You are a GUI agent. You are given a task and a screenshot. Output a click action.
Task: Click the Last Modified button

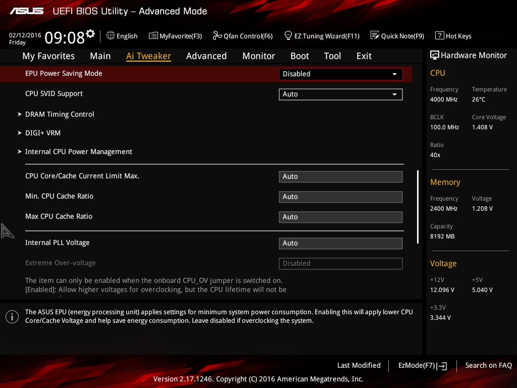359,365
